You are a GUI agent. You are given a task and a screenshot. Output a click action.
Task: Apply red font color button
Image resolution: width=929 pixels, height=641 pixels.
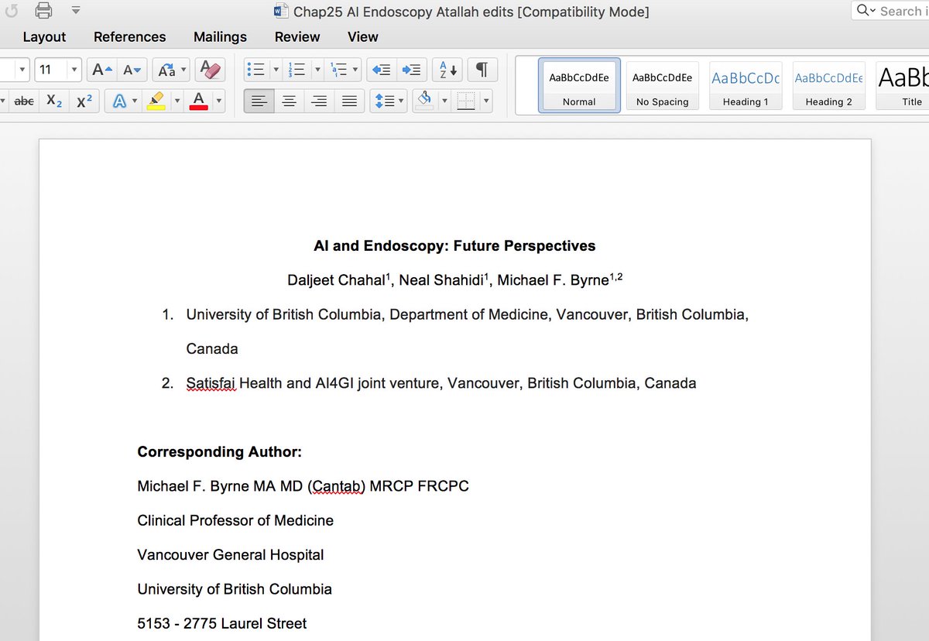(x=198, y=101)
